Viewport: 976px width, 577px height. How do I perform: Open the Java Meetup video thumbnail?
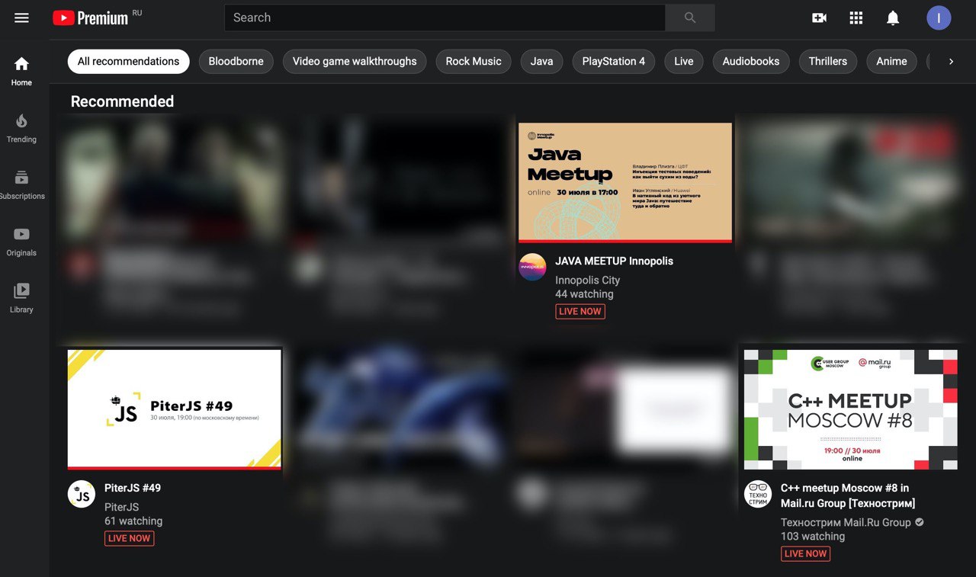[625, 183]
